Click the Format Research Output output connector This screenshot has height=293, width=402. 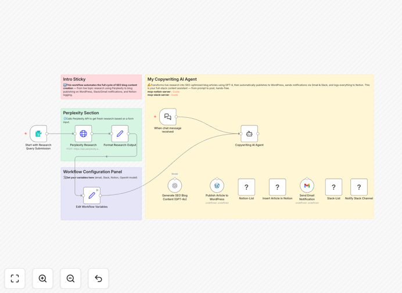128,133
